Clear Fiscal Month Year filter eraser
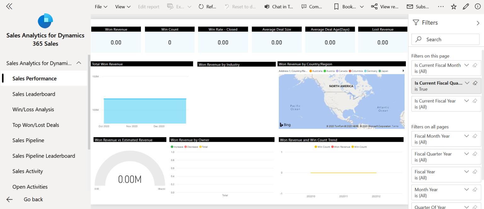 [475, 136]
